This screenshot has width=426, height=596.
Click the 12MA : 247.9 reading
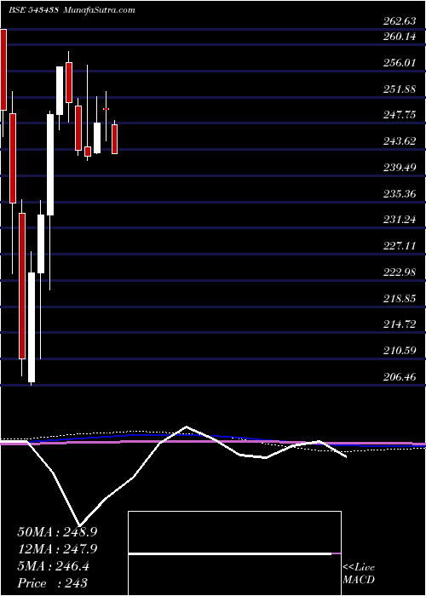(x=57, y=549)
